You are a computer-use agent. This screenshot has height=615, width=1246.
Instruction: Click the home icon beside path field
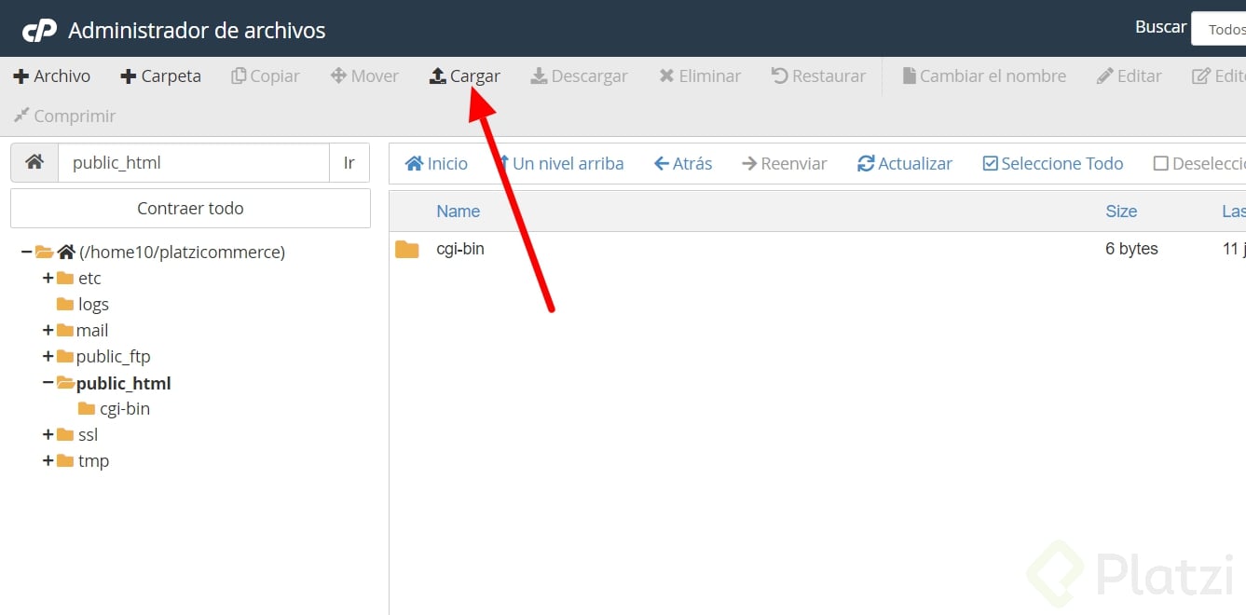coord(34,162)
